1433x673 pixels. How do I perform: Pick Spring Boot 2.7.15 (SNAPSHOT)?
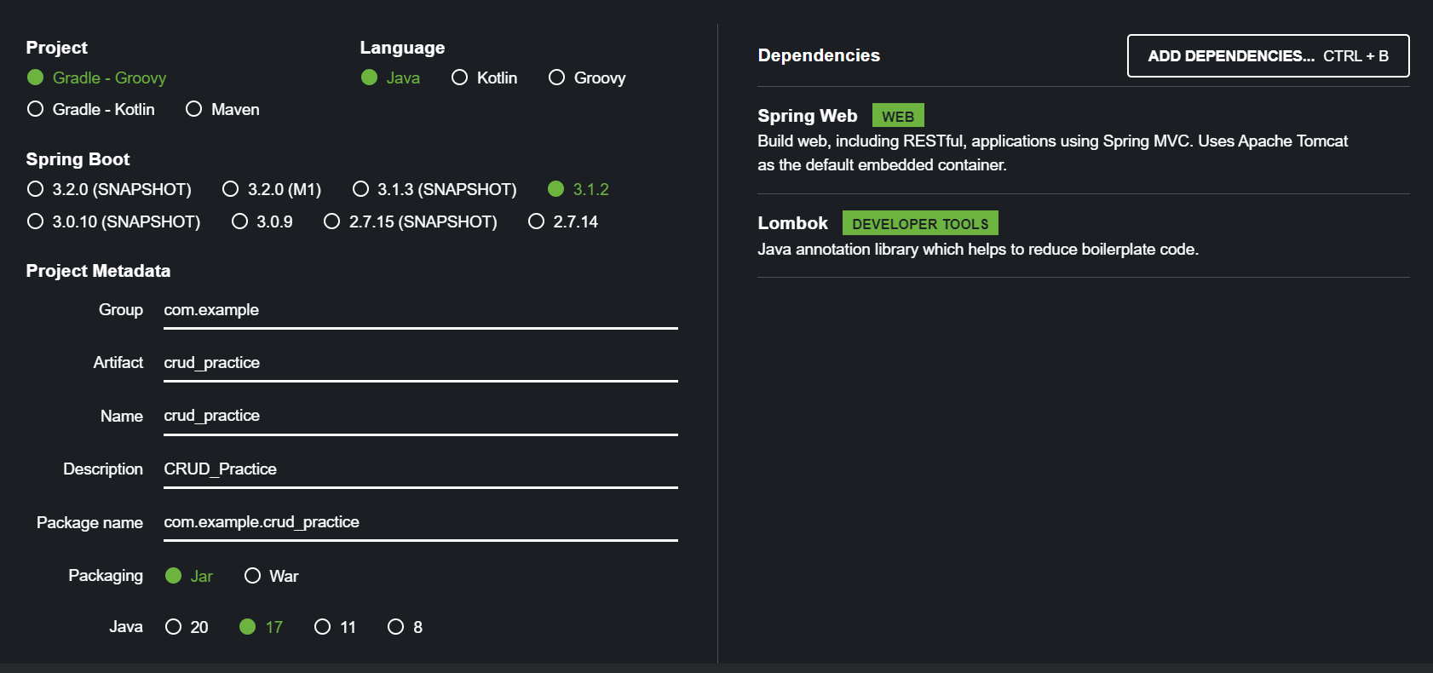(x=411, y=221)
